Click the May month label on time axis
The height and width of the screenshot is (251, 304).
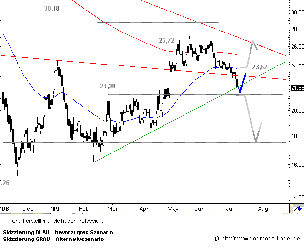coord(173,209)
